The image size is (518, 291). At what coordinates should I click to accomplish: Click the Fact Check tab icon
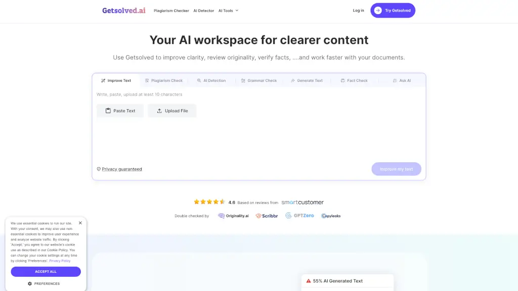[342, 80]
